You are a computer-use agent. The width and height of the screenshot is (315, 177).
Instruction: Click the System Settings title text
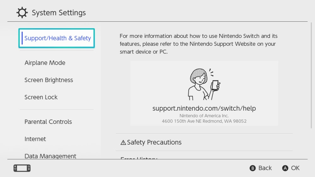click(59, 13)
